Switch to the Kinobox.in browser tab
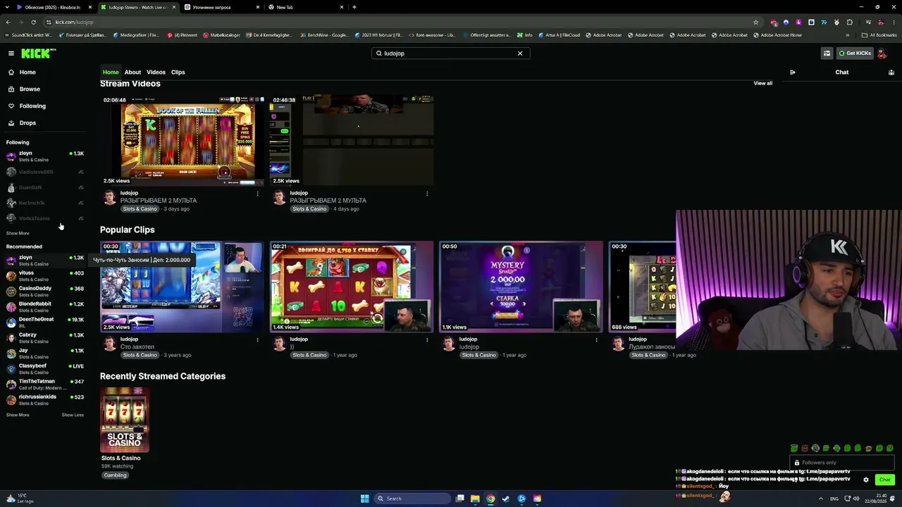The image size is (902, 507). click(54, 7)
